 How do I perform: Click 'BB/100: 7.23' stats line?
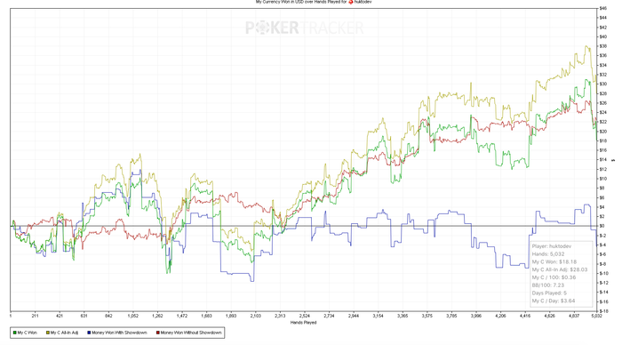(x=548, y=285)
